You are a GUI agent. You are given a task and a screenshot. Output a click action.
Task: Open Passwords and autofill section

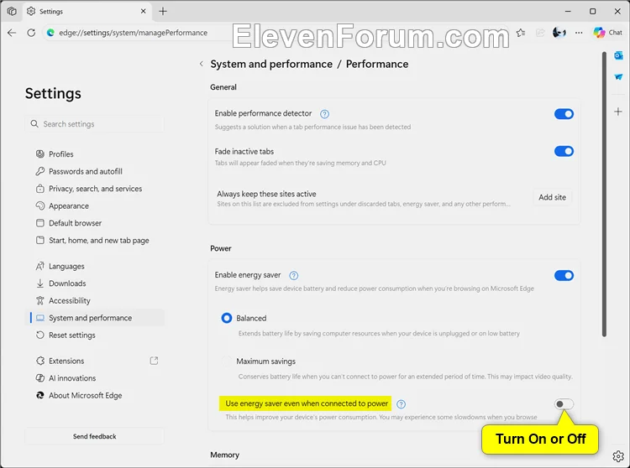coord(95,171)
